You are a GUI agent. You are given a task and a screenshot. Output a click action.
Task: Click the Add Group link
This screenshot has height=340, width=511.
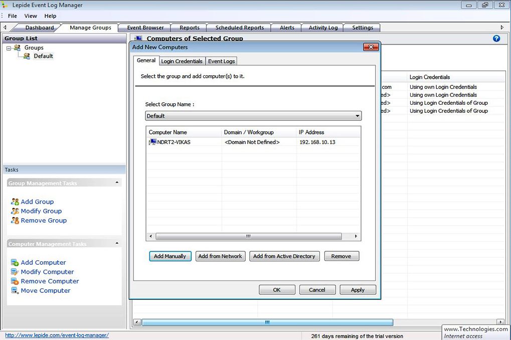[x=37, y=202]
